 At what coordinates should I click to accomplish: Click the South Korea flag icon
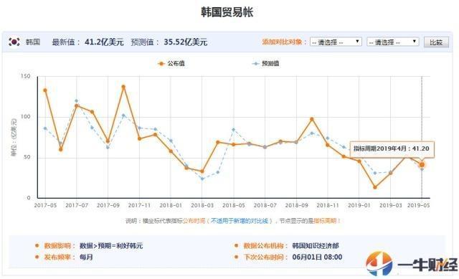coord(14,42)
